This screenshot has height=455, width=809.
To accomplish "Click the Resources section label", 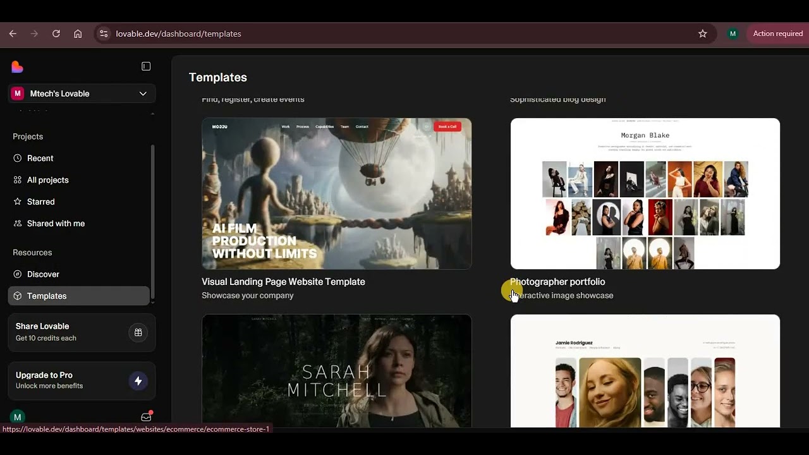I will (x=32, y=253).
